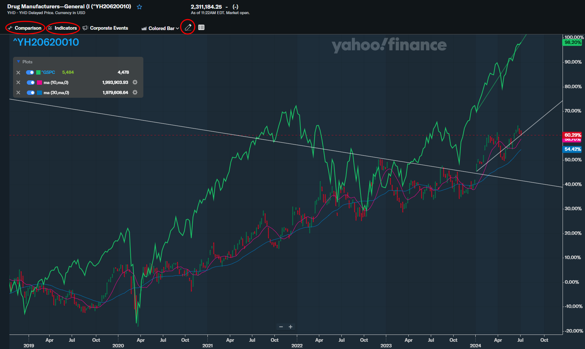
Task: Click the -20.00% axis label
Action: [573, 331]
